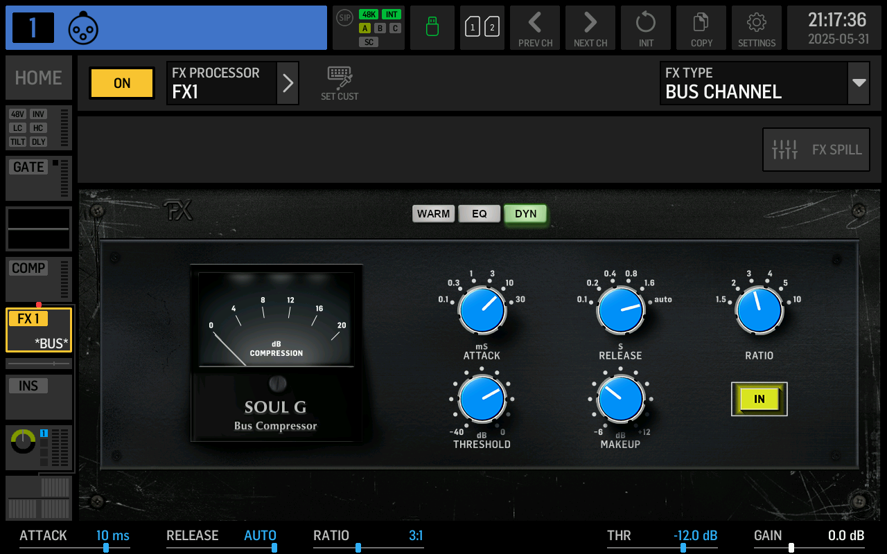Open FX SPILL view
The height and width of the screenshot is (554, 887).
coord(816,149)
